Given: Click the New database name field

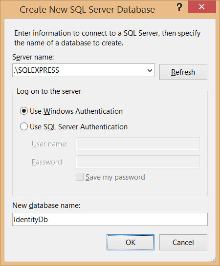Looking at the screenshot, I should [x=110, y=219].
